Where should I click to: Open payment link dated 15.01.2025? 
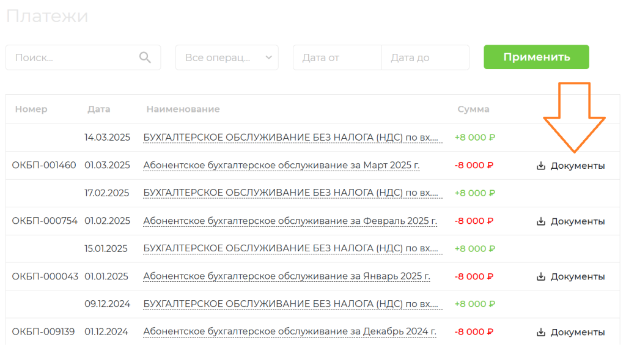pos(293,248)
